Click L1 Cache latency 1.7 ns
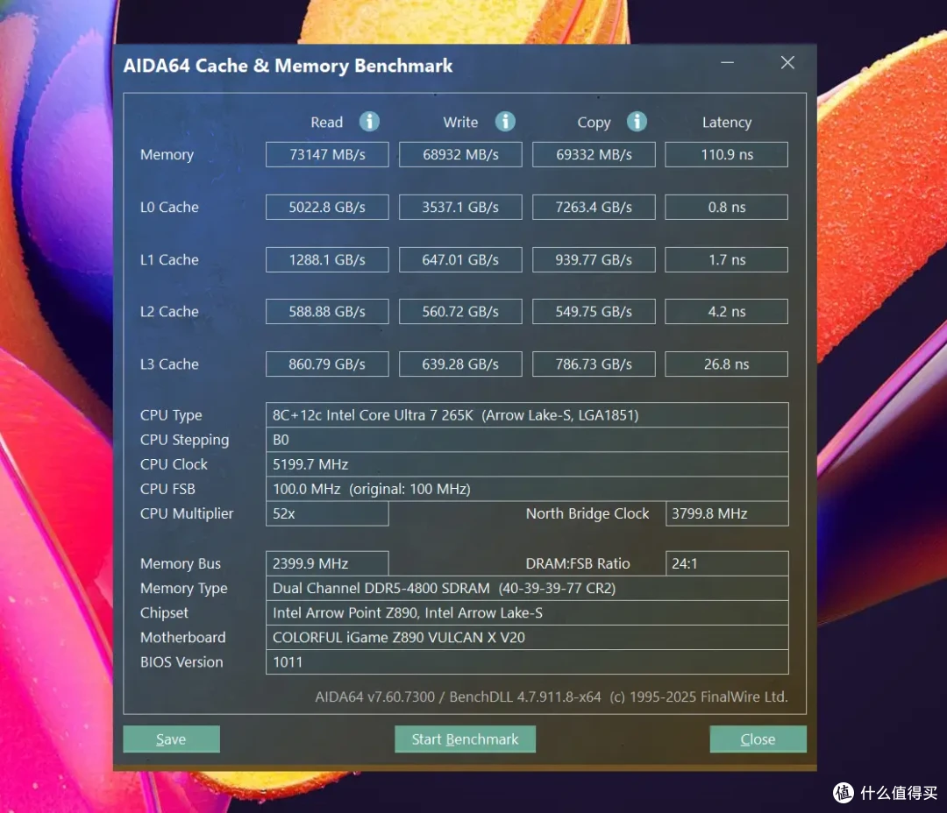Viewport: 947px width, 813px height. click(727, 259)
